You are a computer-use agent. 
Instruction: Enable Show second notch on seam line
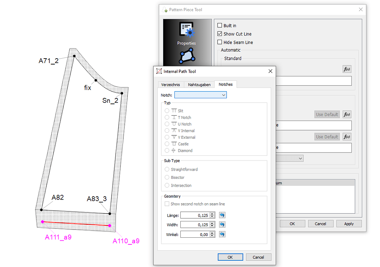[167, 204]
